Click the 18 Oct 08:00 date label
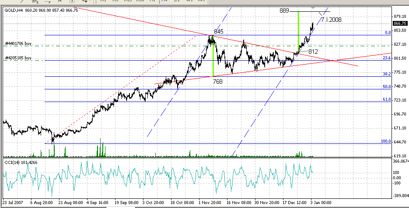 182,202
